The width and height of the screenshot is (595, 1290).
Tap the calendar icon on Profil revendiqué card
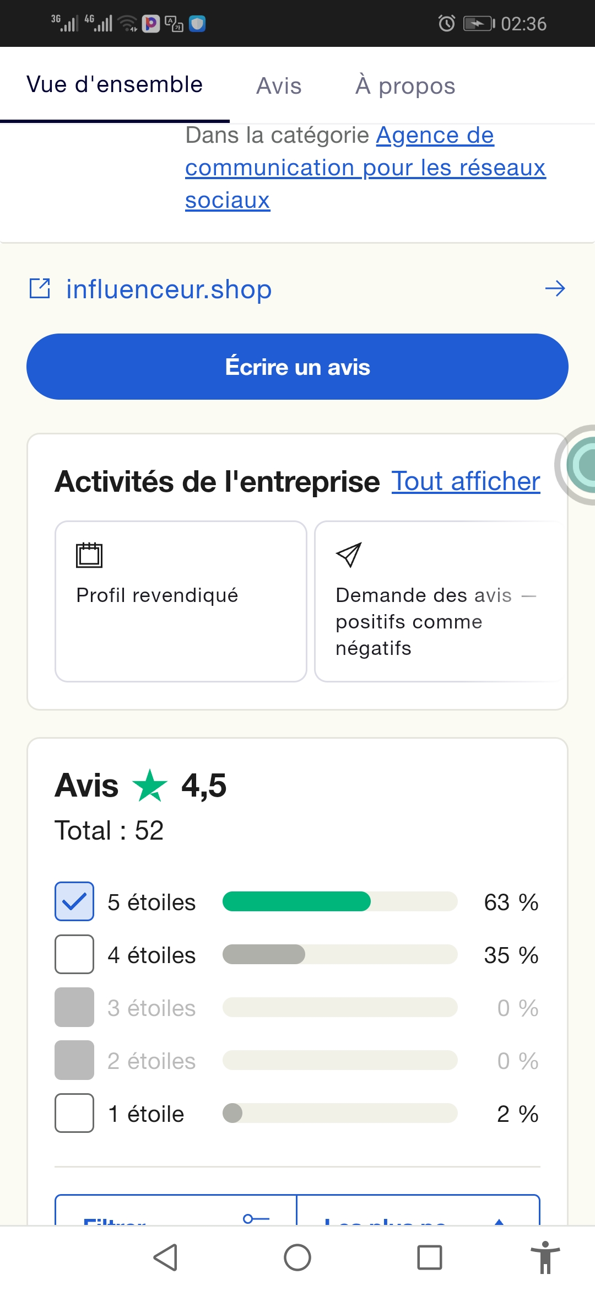point(89,555)
